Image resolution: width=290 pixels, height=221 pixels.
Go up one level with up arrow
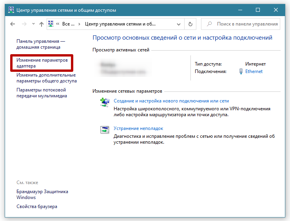pos(41,24)
